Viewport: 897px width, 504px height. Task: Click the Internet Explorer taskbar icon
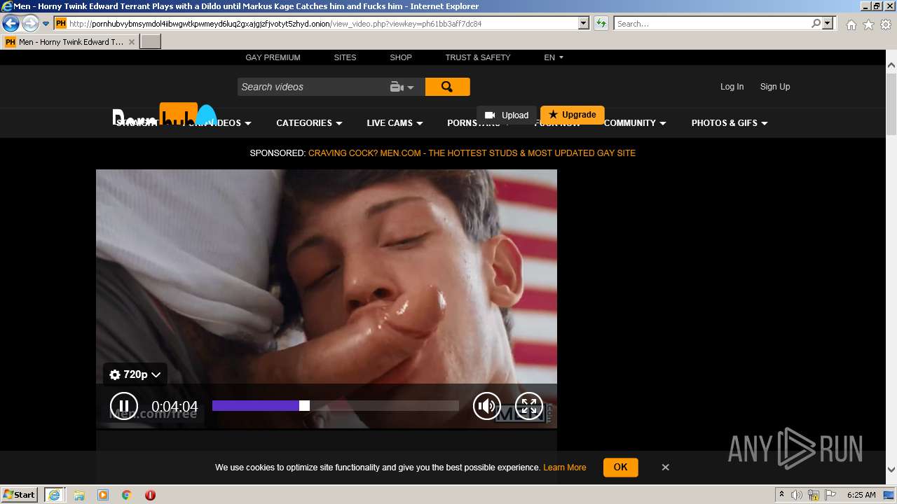coord(54,494)
